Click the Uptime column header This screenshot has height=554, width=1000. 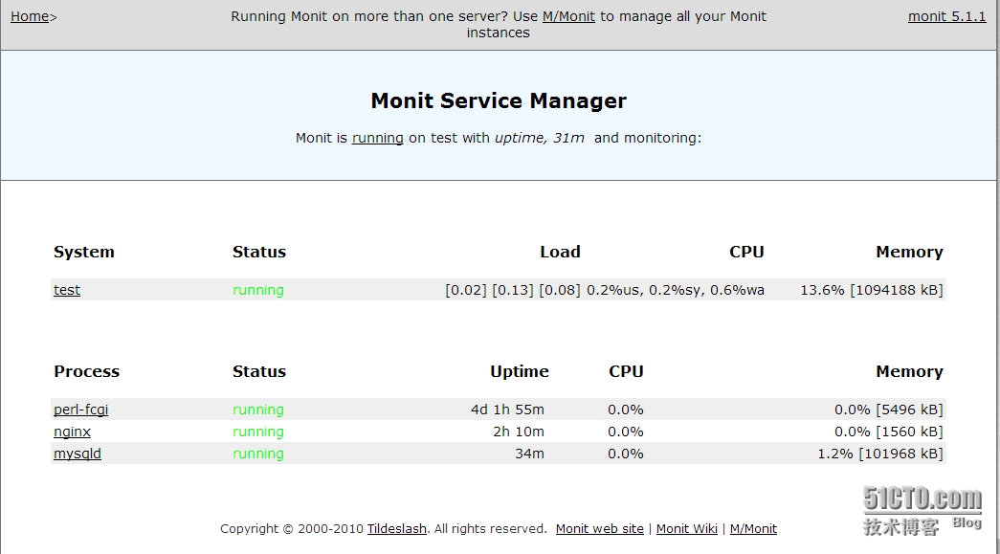click(519, 371)
